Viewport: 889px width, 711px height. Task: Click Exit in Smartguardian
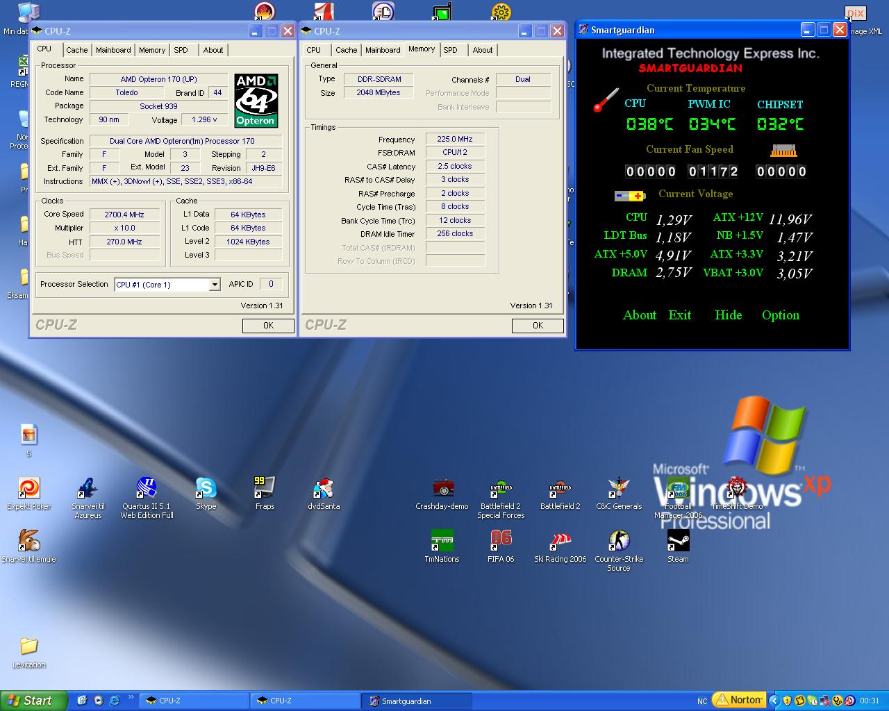(x=680, y=315)
